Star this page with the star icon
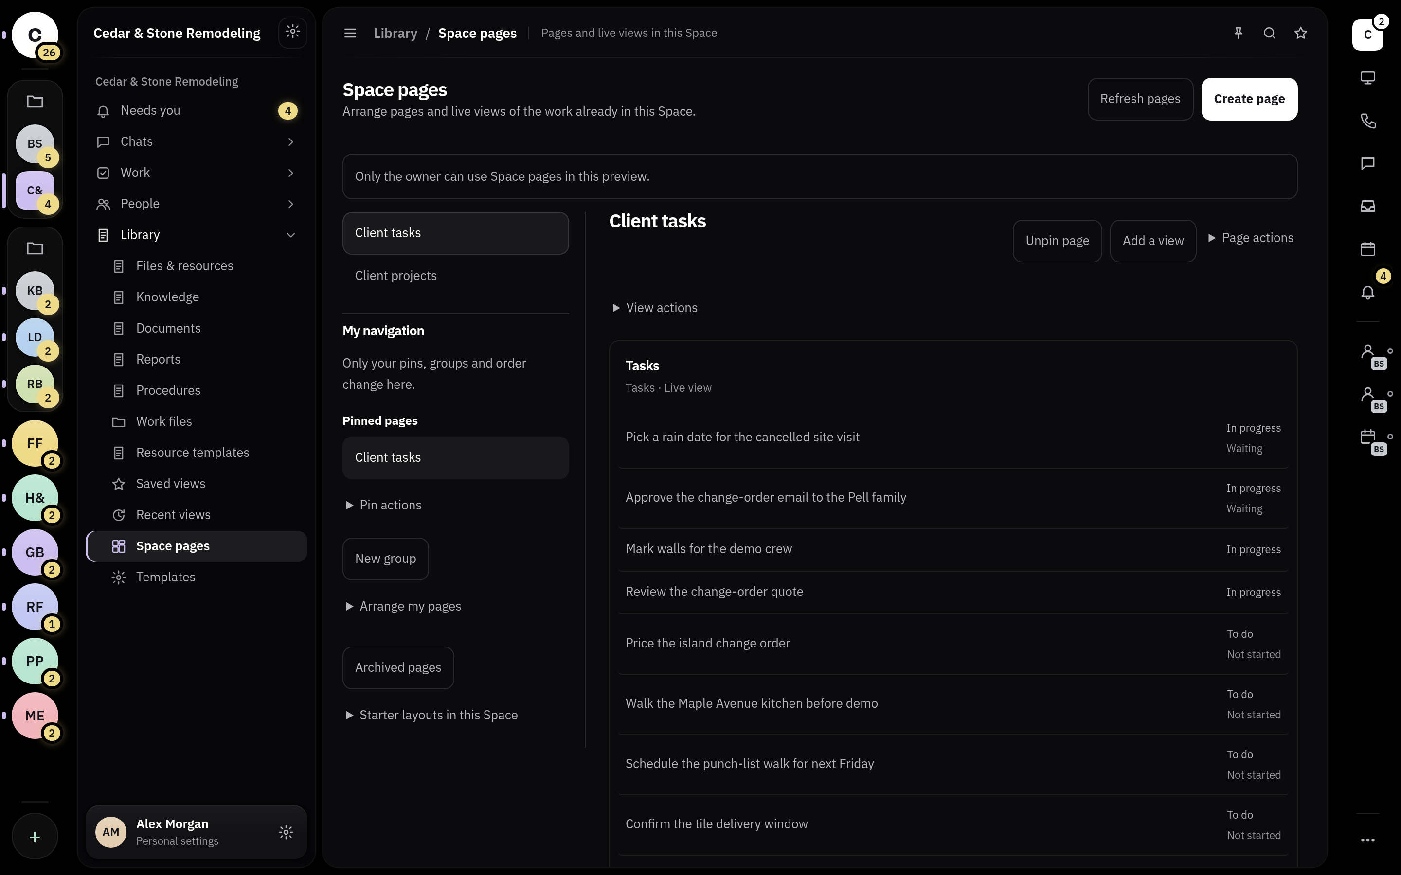The width and height of the screenshot is (1401, 875). click(1301, 33)
